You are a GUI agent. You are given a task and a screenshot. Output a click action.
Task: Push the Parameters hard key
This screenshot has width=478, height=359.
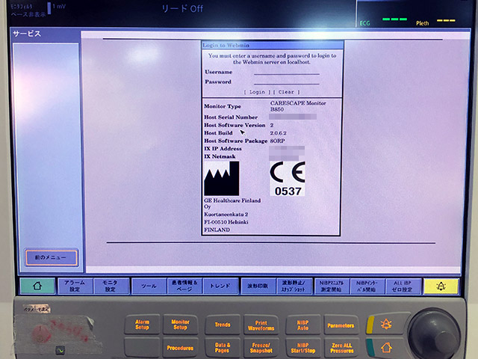click(341, 325)
